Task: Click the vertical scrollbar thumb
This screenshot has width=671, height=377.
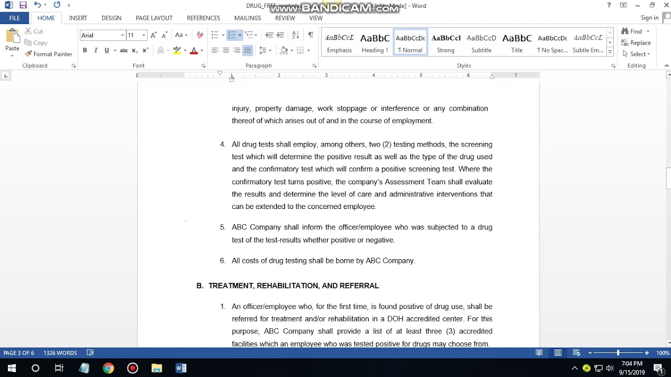Action: [x=668, y=178]
